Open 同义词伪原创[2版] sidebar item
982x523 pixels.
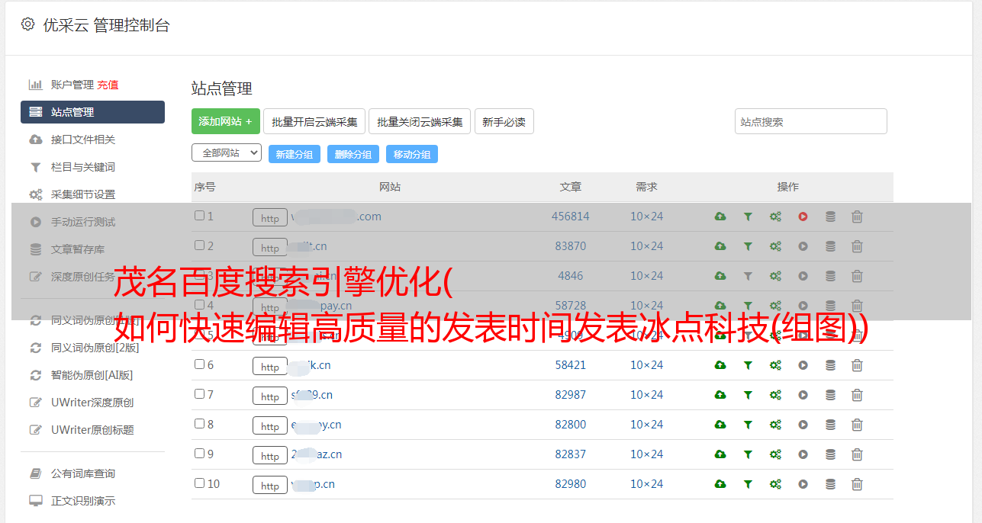95,348
